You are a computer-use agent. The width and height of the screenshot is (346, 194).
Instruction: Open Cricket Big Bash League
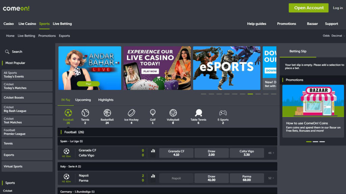[x=27, y=109]
